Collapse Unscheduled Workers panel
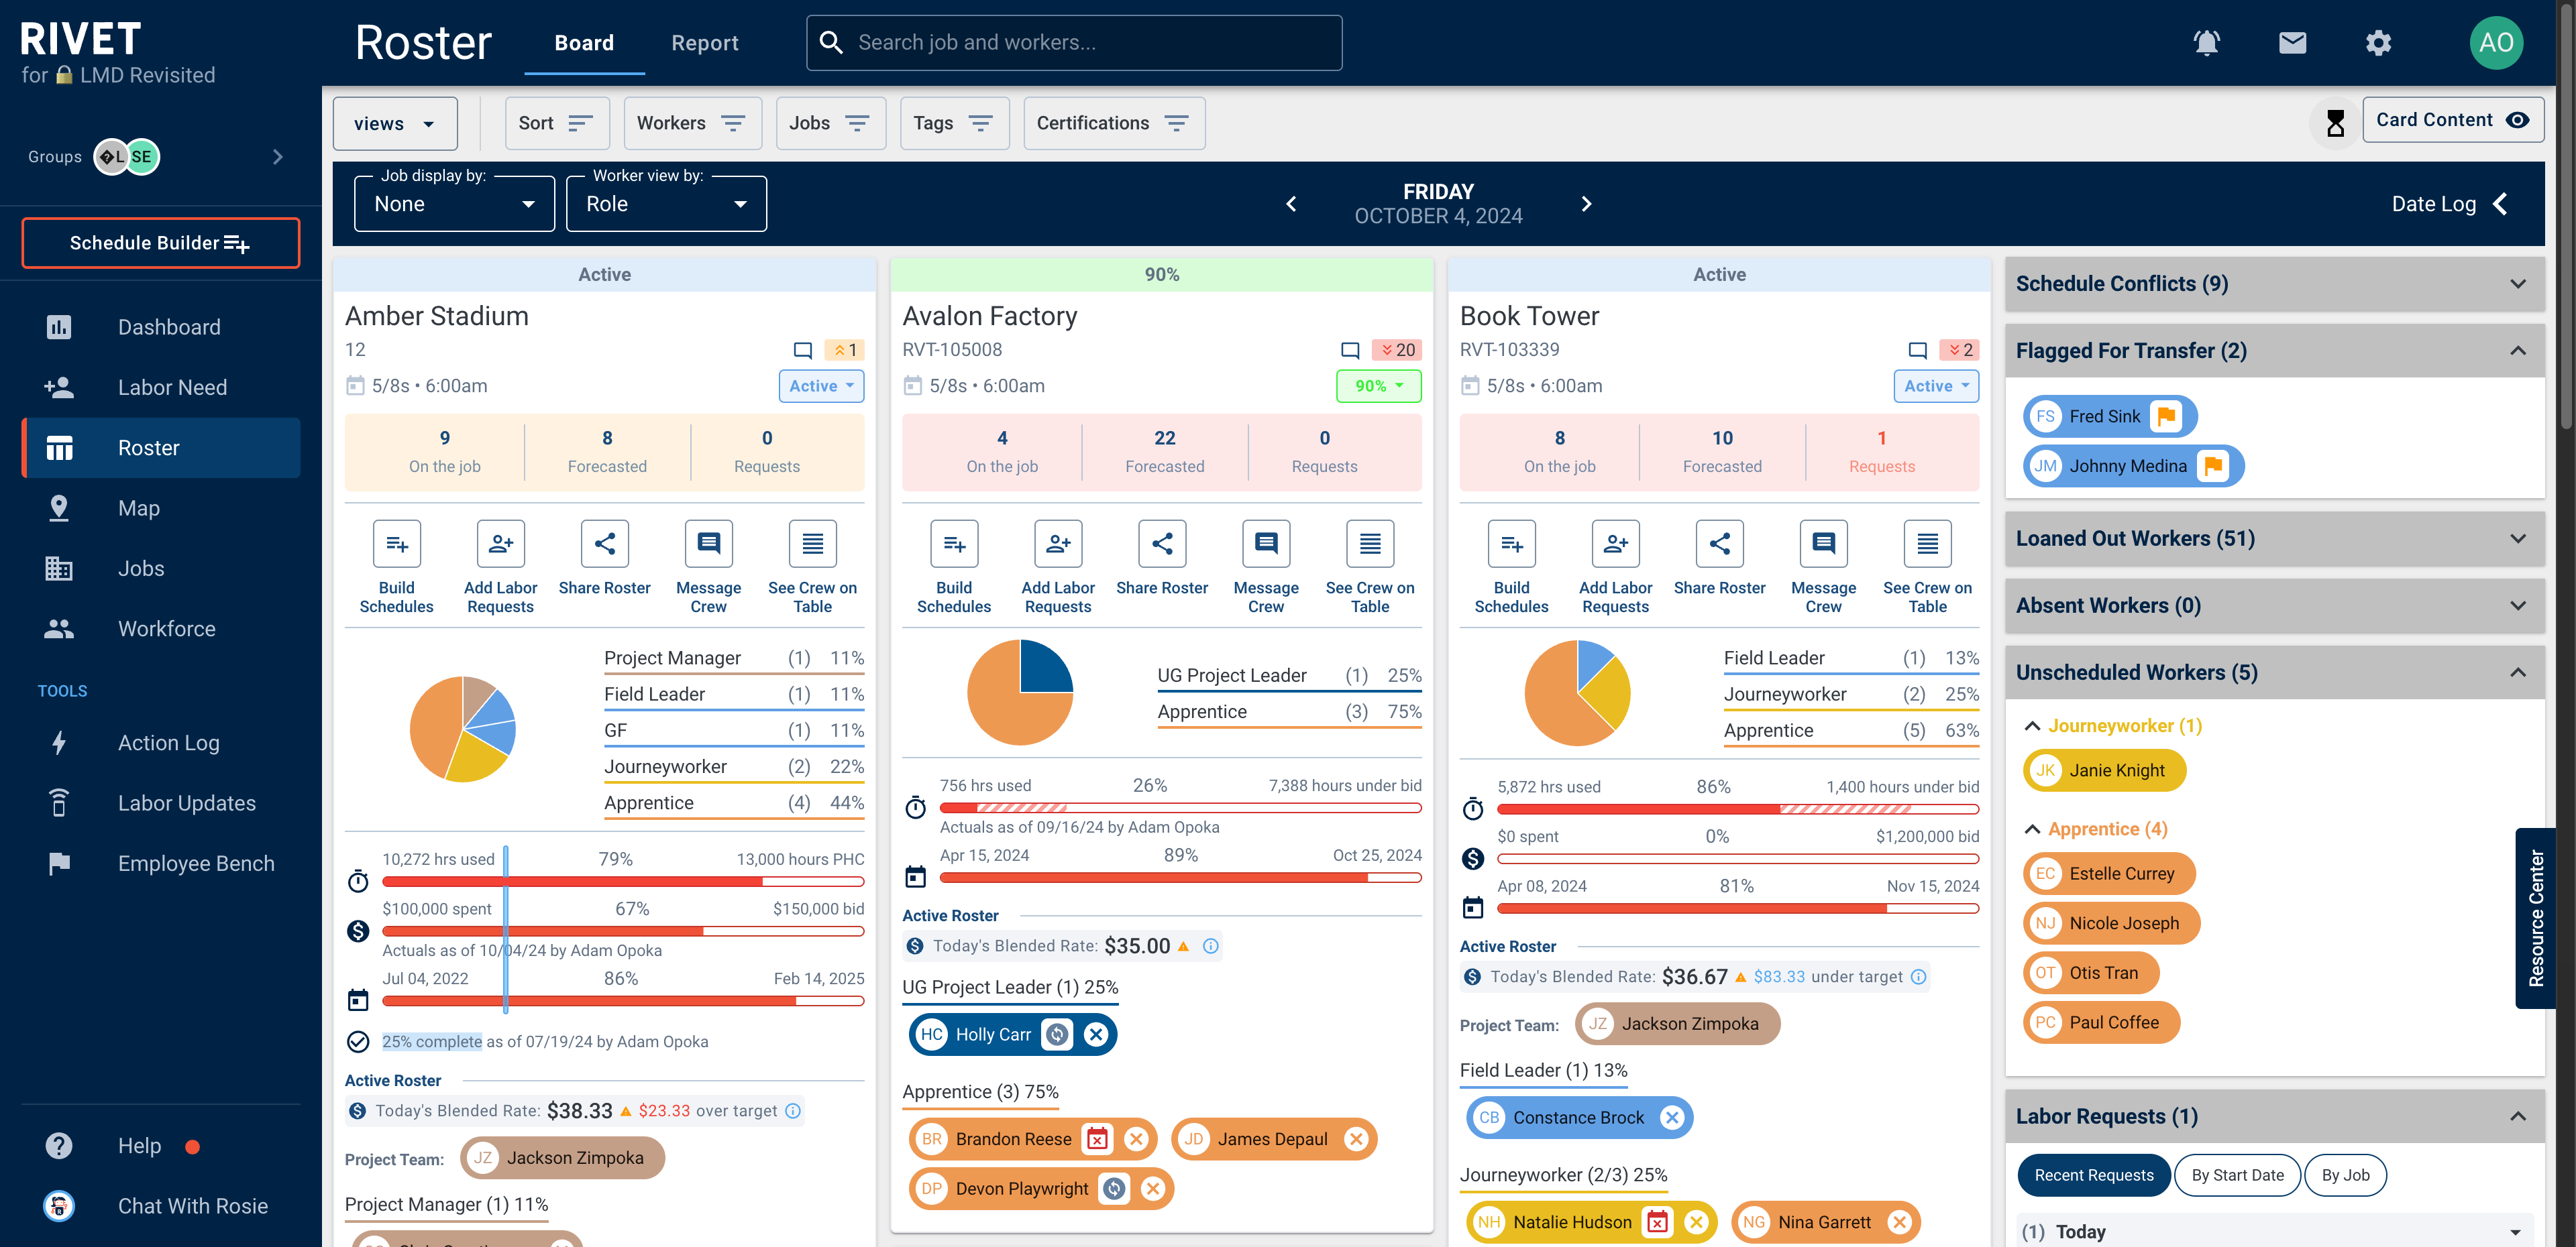The width and height of the screenshot is (2576, 1247). pos(2274,672)
